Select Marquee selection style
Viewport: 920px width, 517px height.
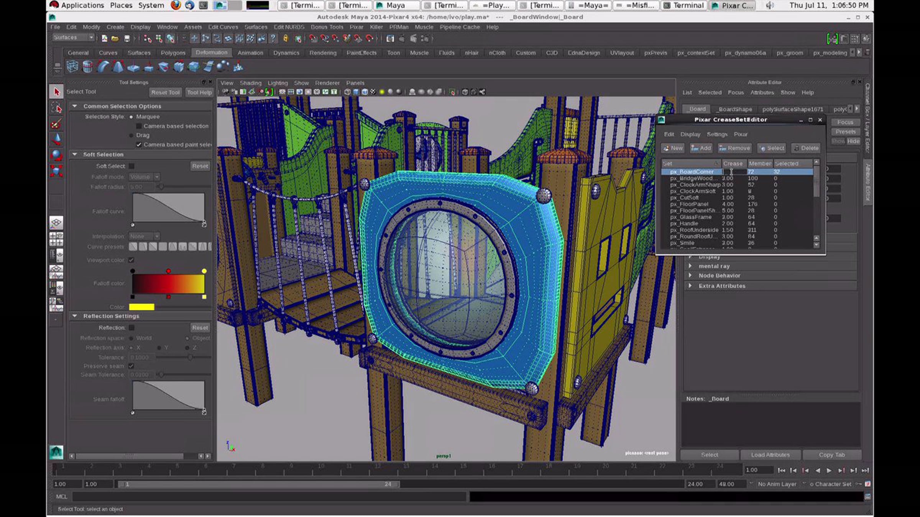click(131, 117)
